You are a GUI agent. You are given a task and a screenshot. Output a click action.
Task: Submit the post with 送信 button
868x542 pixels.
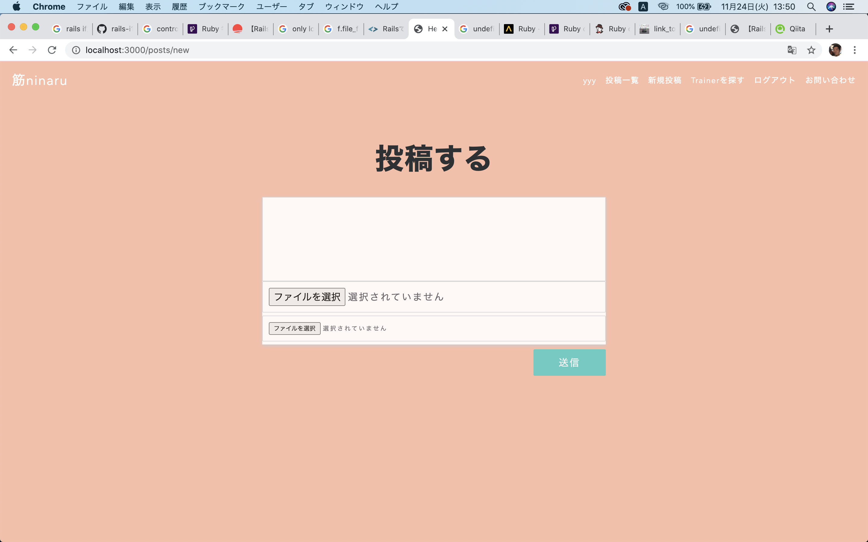[569, 363]
